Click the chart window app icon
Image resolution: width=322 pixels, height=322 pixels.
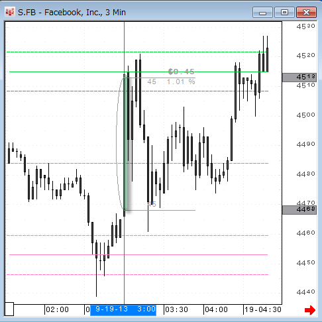tap(10, 12)
